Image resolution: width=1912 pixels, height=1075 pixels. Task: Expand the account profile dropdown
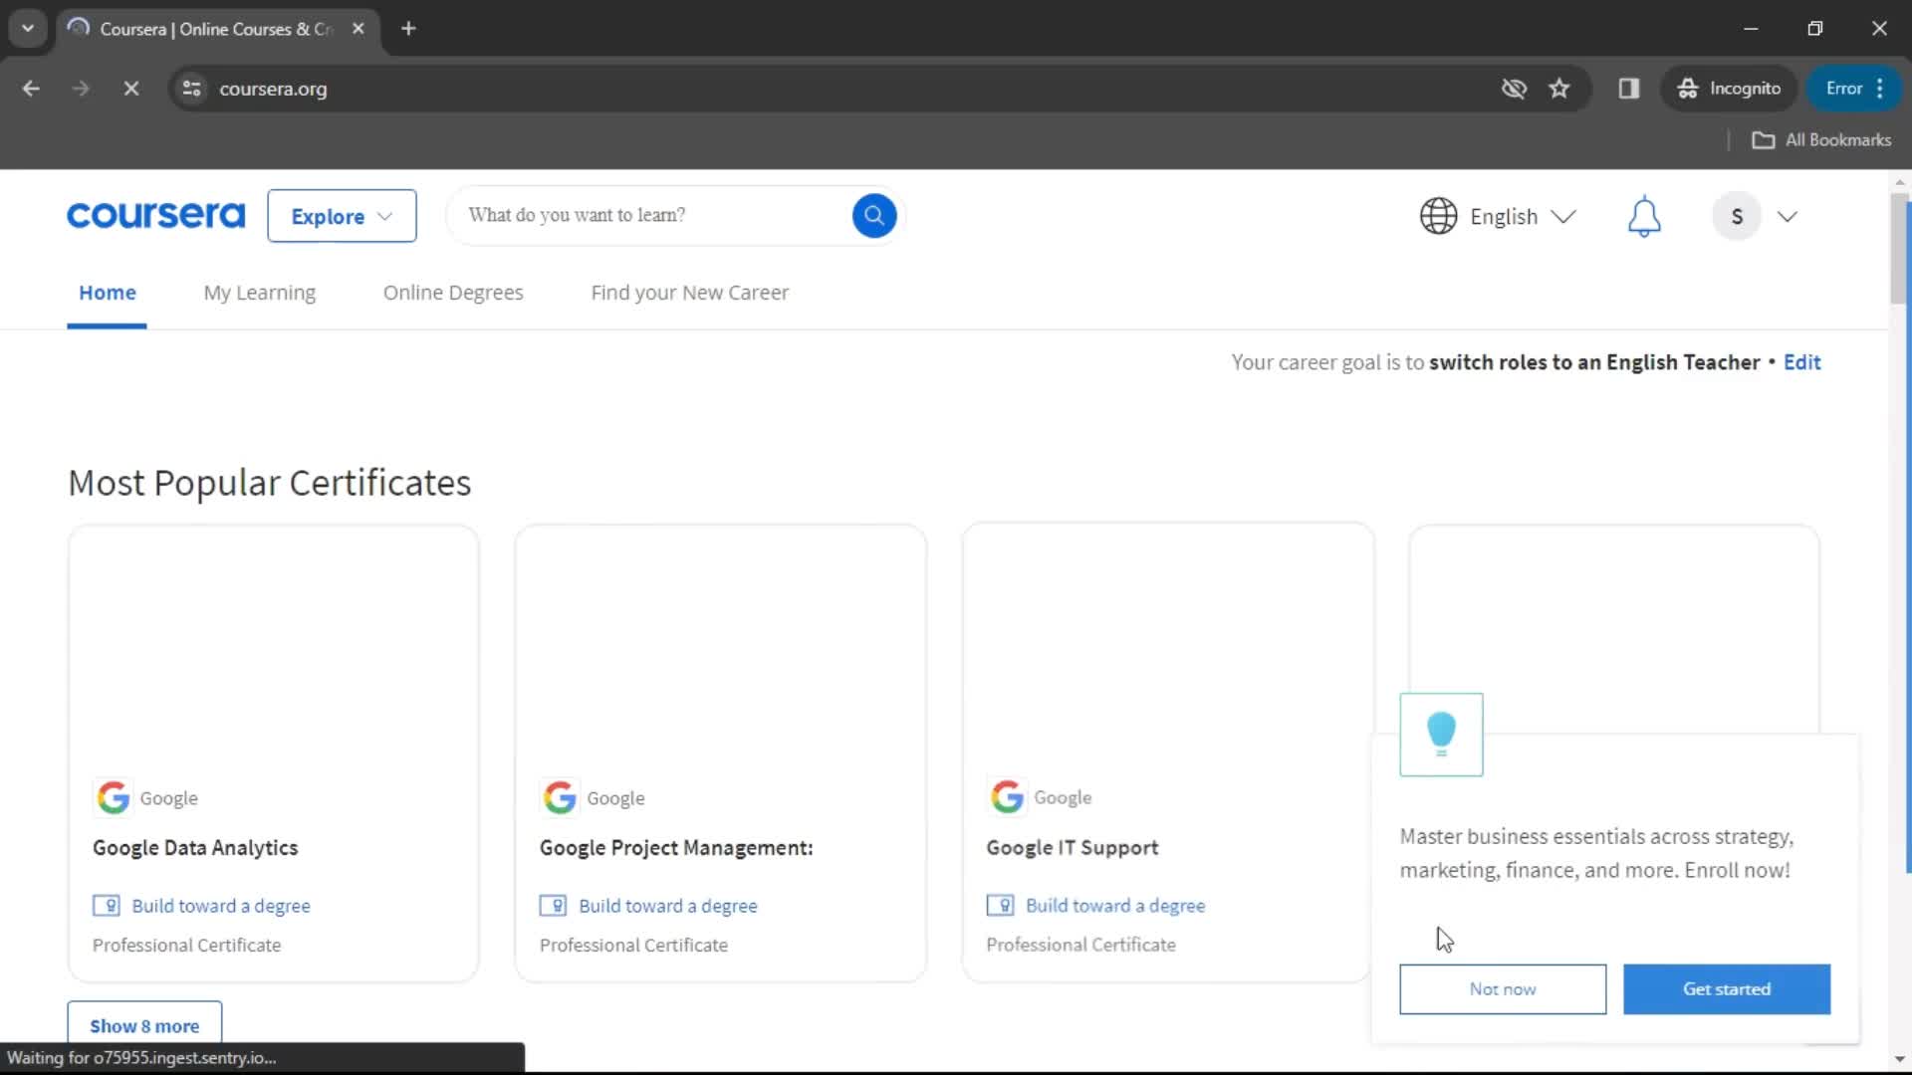tap(1760, 215)
